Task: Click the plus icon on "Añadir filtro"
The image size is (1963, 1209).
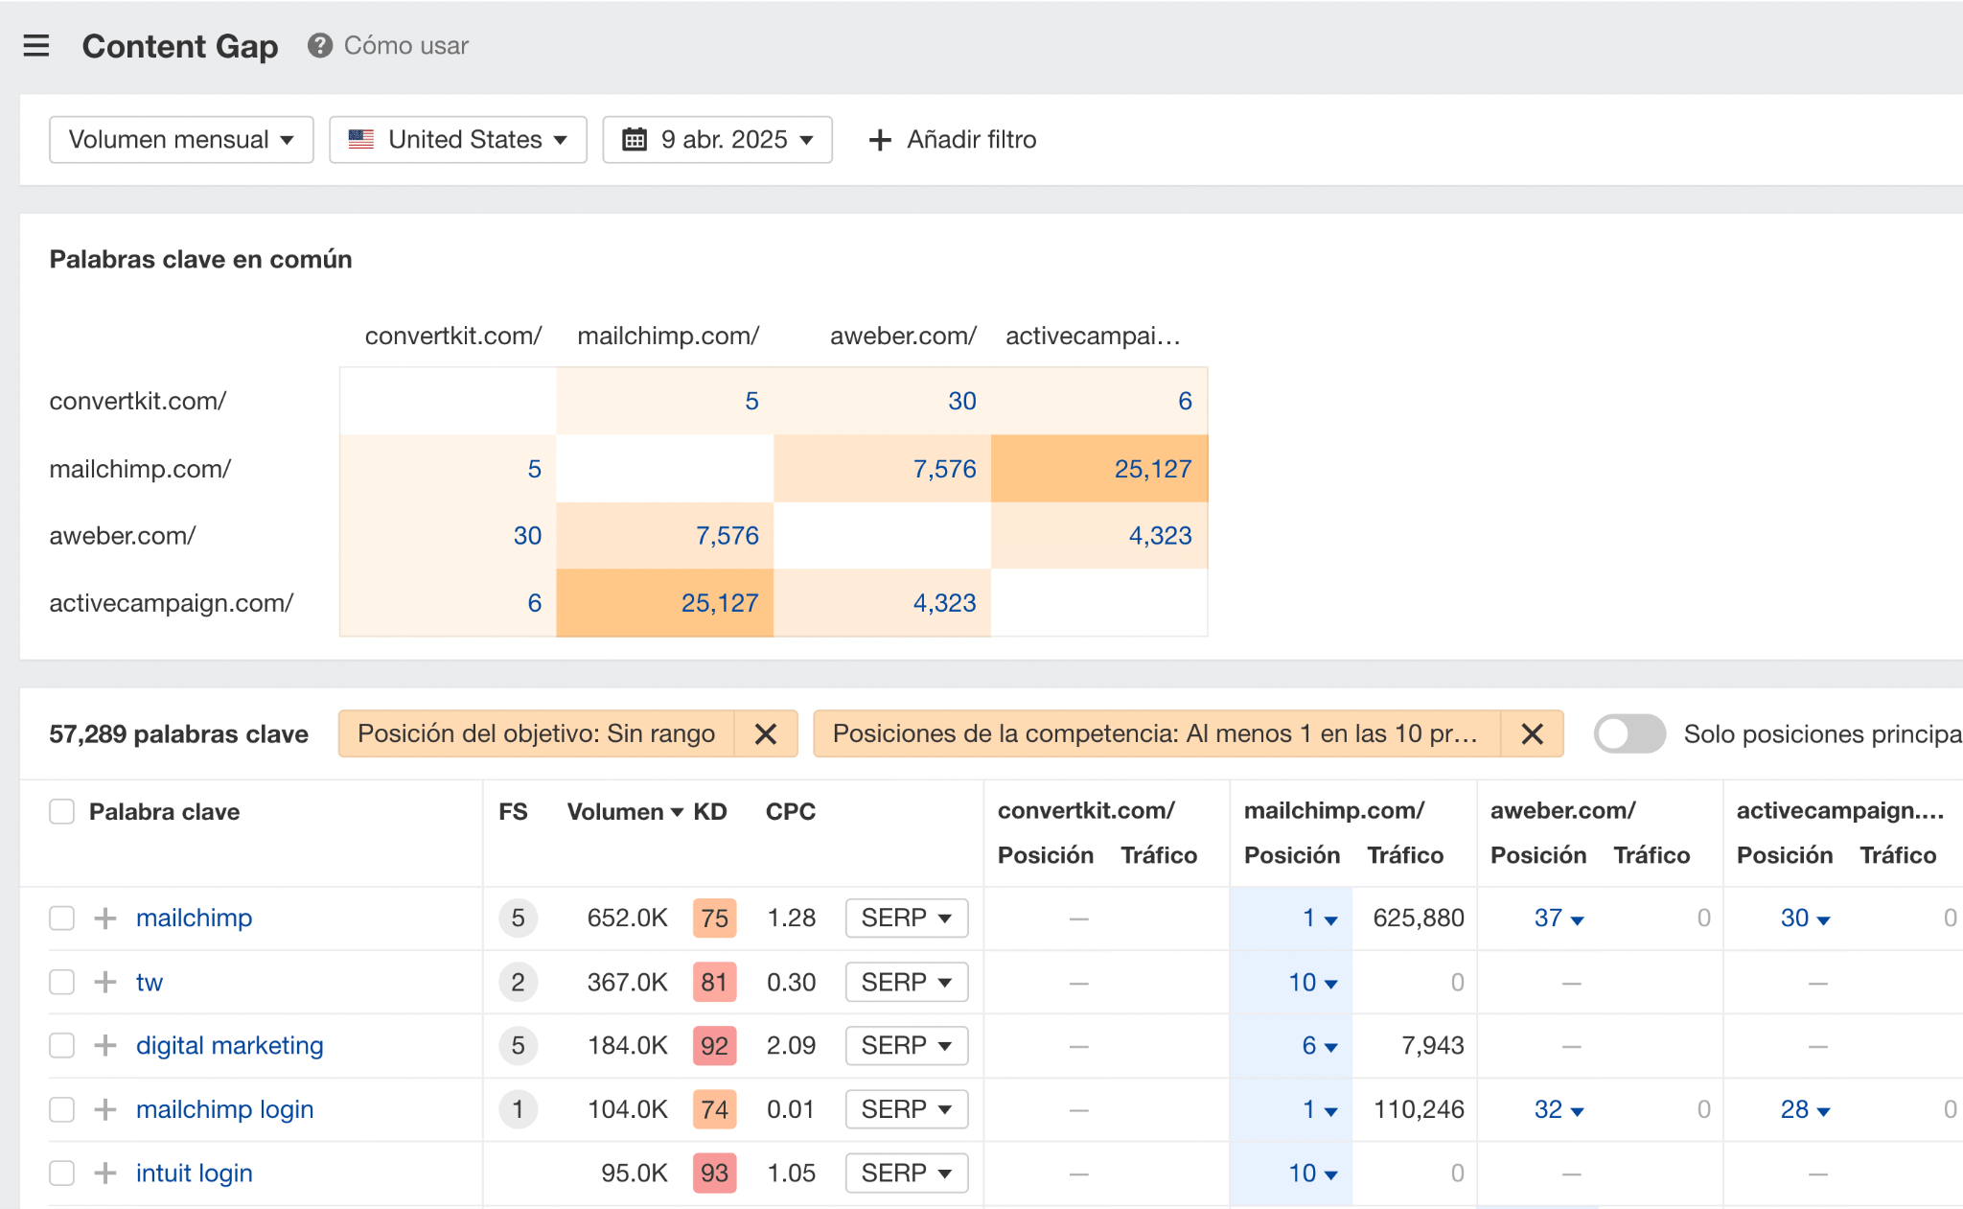Action: [878, 139]
